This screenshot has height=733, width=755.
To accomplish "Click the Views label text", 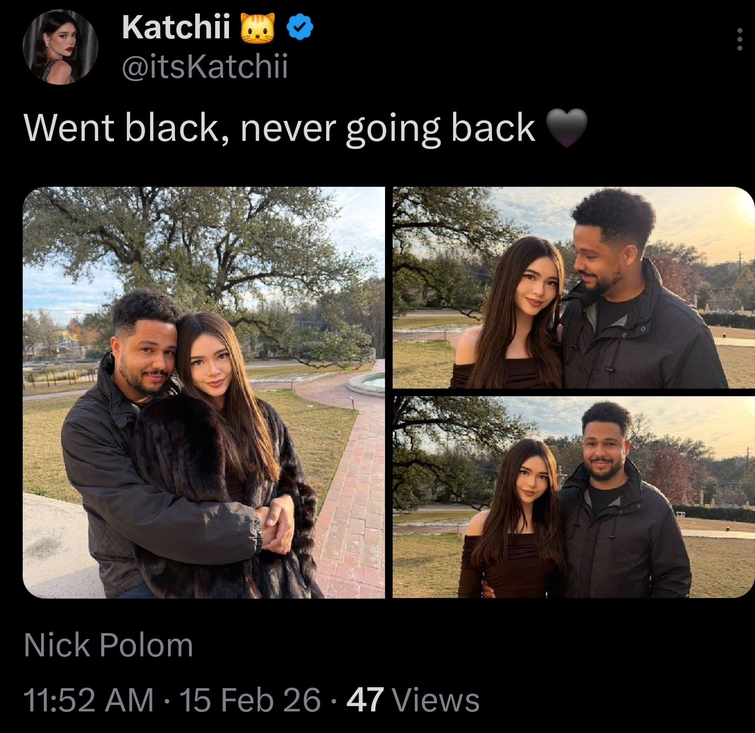I will click(x=436, y=700).
